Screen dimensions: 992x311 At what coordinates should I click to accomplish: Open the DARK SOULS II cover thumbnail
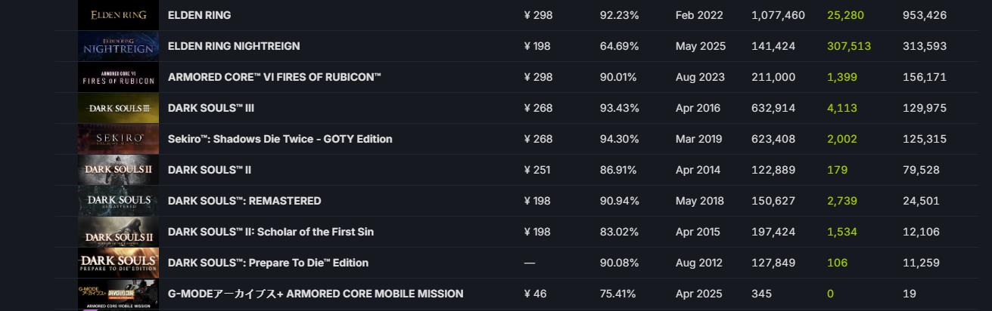pyautogui.click(x=118, y=170)
